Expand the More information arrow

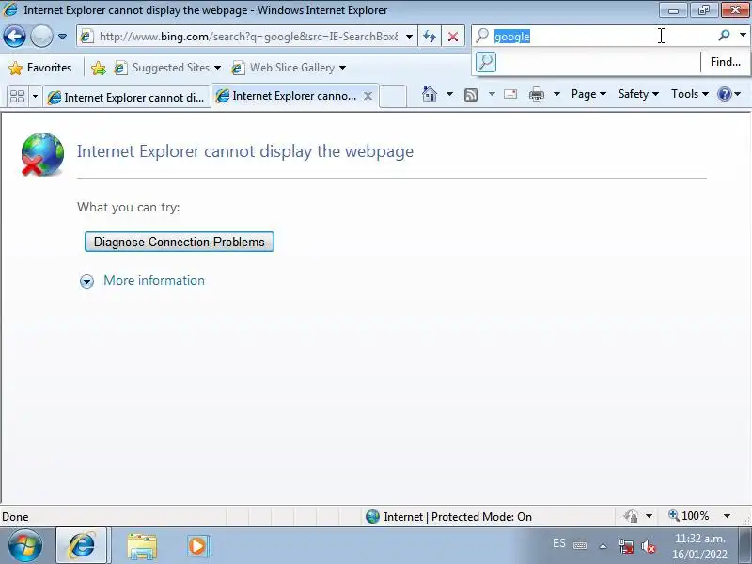pos(86,281)
